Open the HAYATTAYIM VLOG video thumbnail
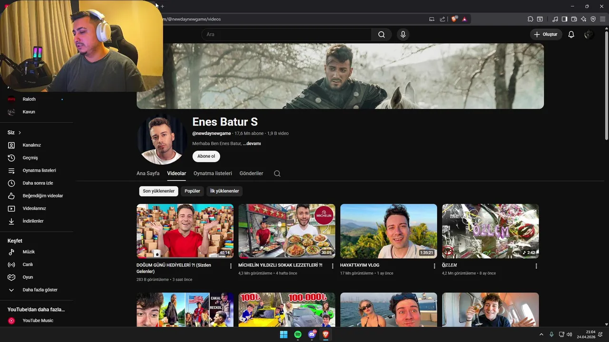Image resolution: width=609 pixels, height=342 pixels. [389, 231]
